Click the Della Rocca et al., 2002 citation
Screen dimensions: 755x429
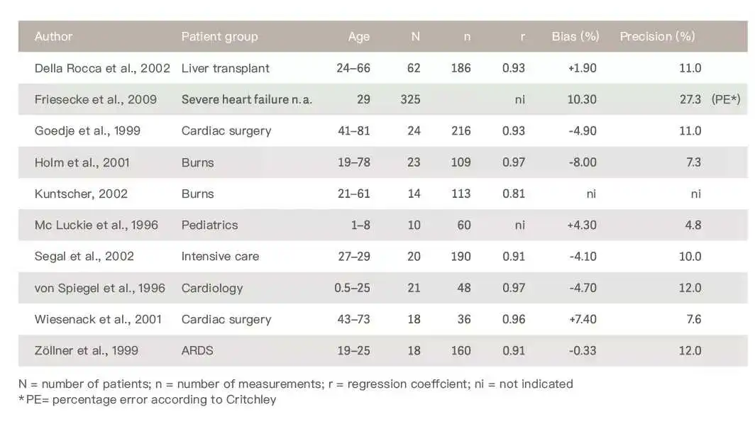click(102, 68)
